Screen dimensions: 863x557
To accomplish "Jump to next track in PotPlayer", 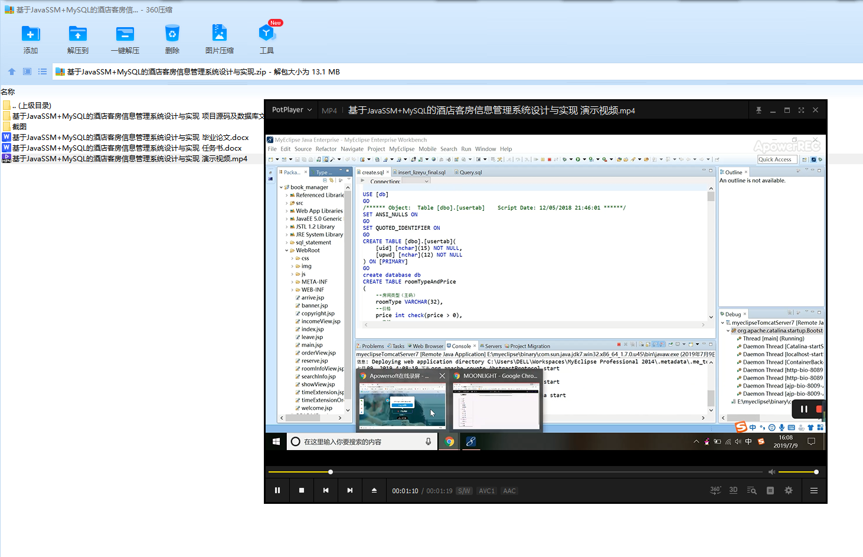I will pos(350,490).
